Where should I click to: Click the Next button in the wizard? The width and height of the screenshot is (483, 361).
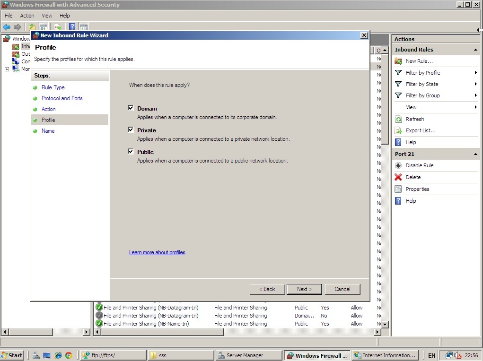click(x=304, y=289)
